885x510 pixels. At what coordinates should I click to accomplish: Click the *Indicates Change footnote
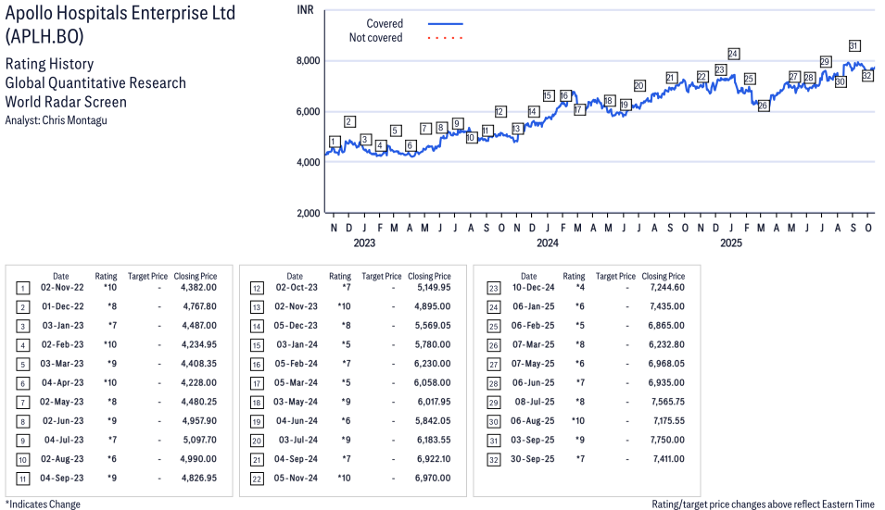pyautogui.click(x=43, y=504)
